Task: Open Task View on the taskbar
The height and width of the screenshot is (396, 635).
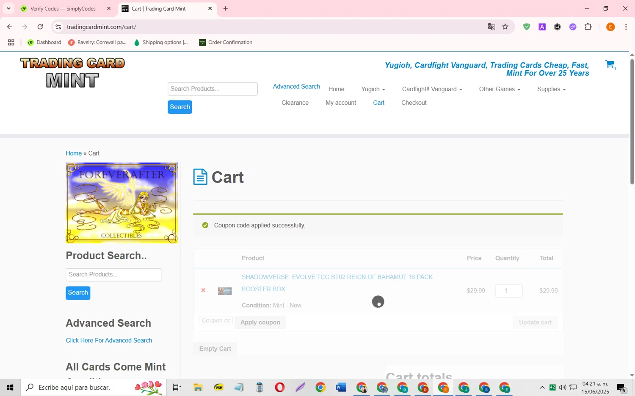Action: click(177, 387)
